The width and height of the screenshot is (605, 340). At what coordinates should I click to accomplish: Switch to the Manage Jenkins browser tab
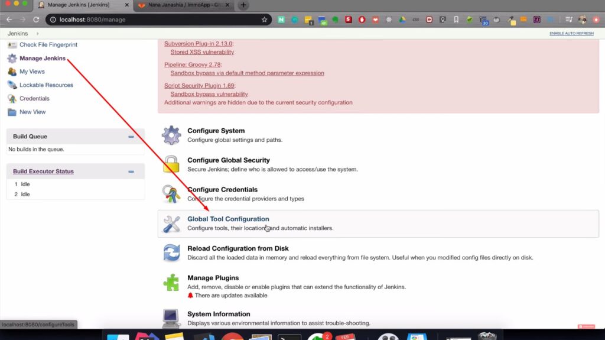click(x=79, y=5)
